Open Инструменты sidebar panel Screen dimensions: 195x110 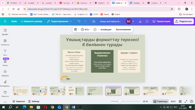pos(5,83)
